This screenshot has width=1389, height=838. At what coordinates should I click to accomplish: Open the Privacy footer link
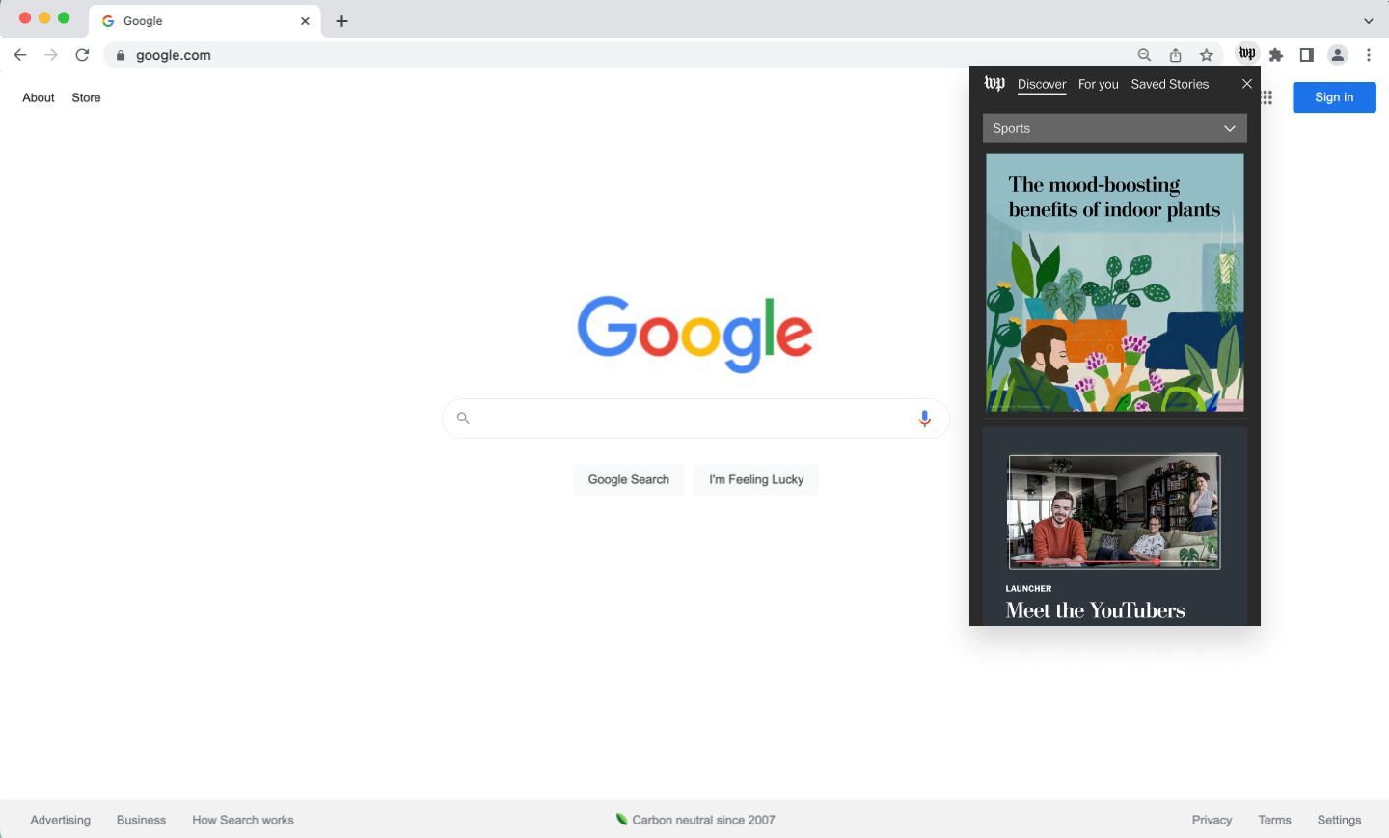pyautogui.click(x=1212, y=820)
